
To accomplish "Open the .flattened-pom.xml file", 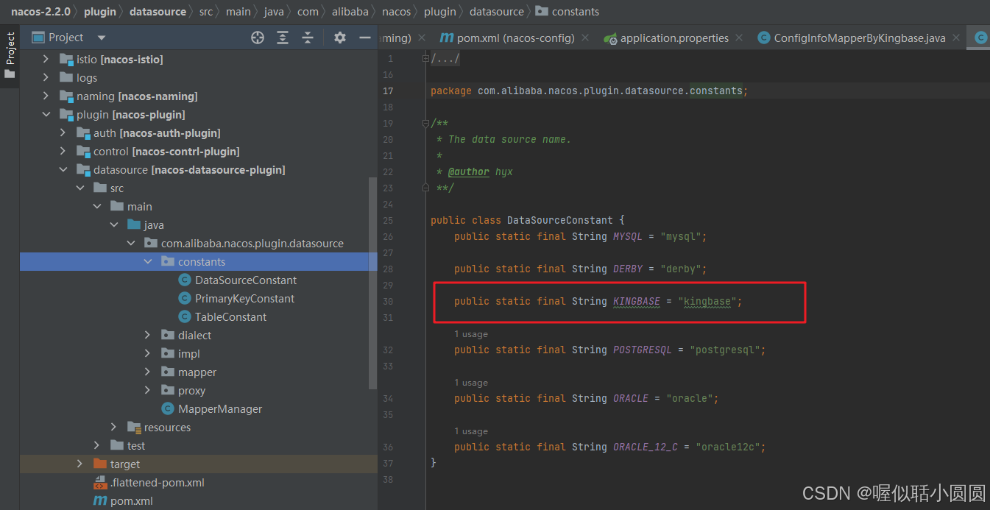I will (158, 483).
